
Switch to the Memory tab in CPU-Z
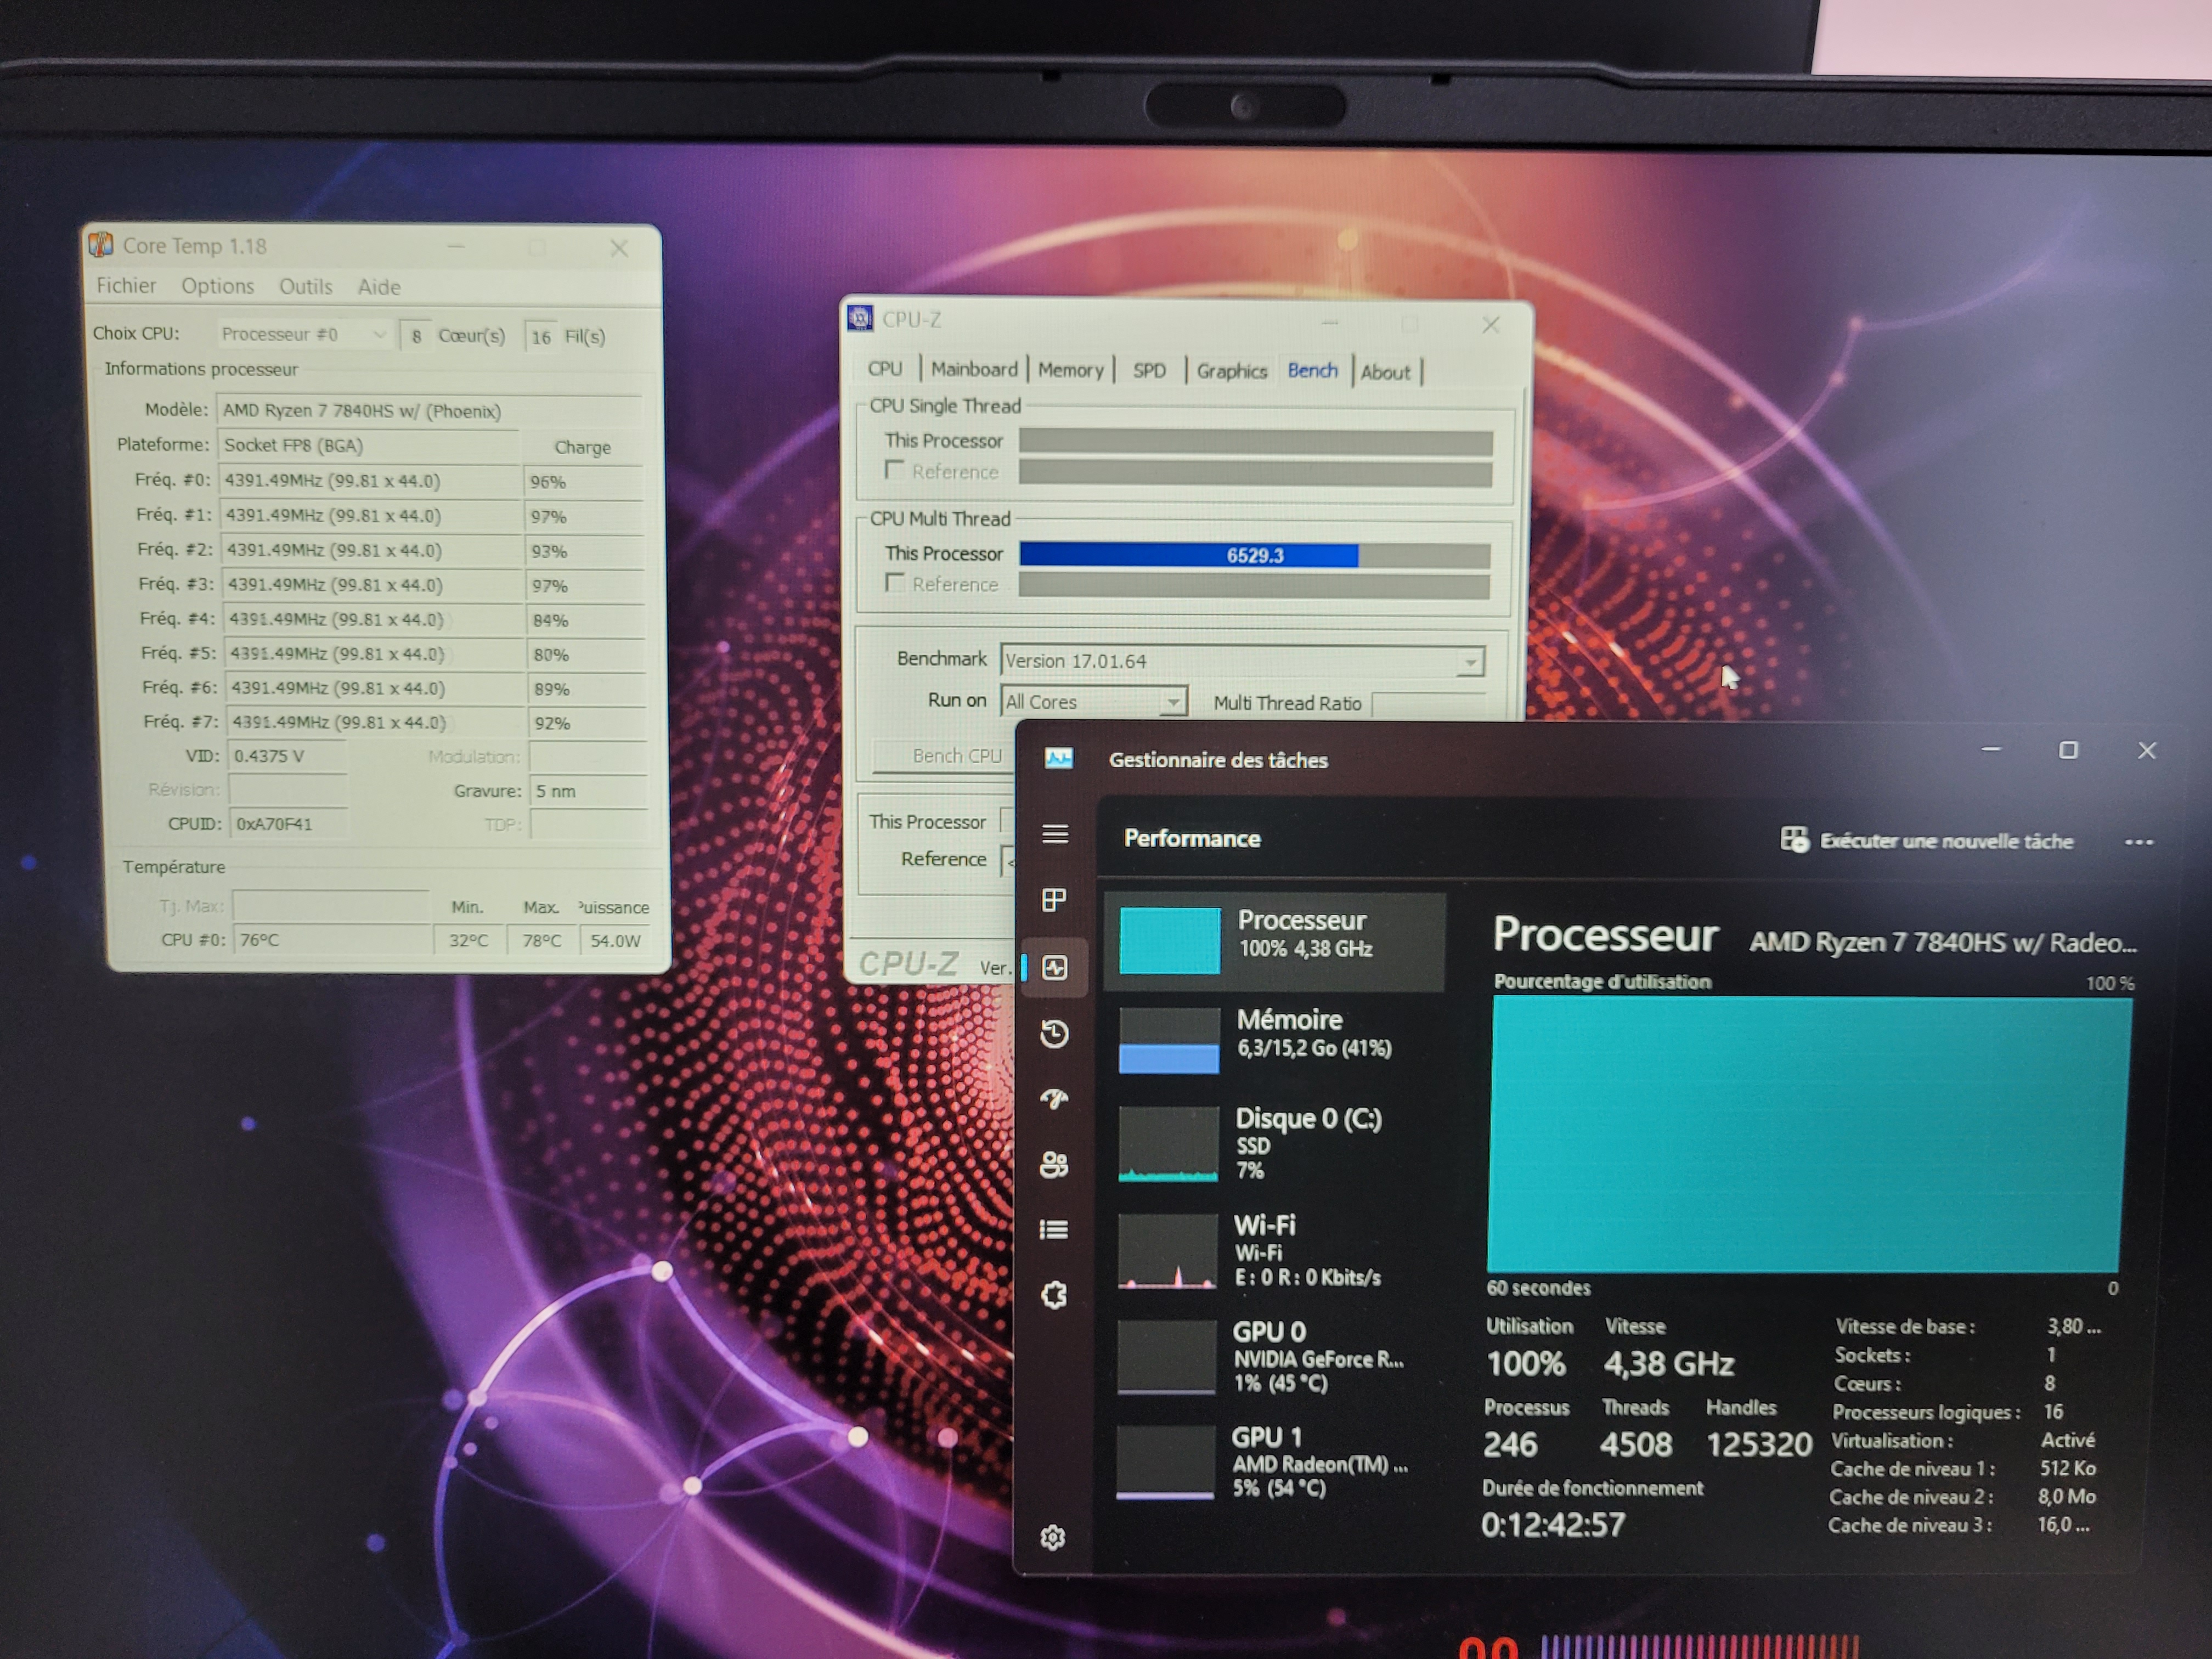[1070, 370]
